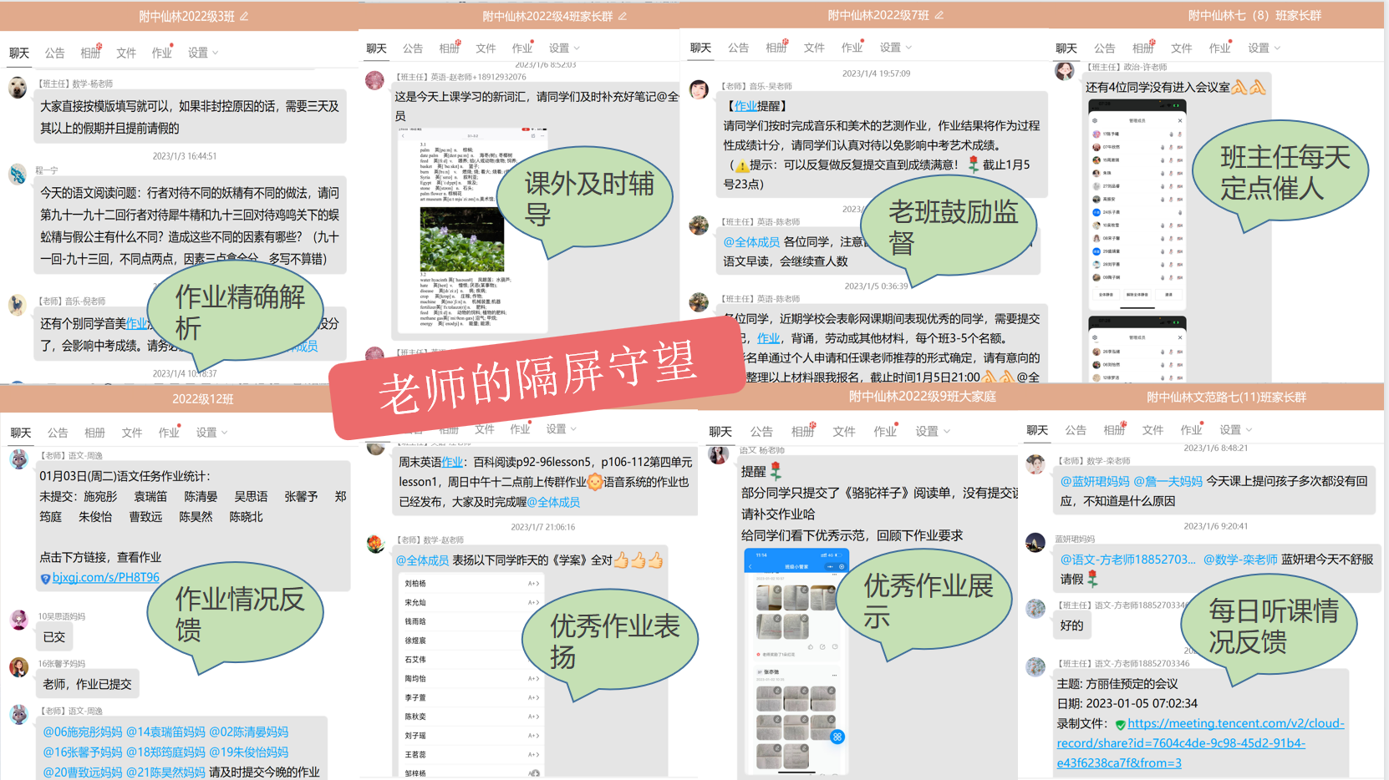The width and height of the screenshot is (1389, 780).
Task: Open 音乐-倪老师's avatar in the 3班 chat
Action: [18, 305]
